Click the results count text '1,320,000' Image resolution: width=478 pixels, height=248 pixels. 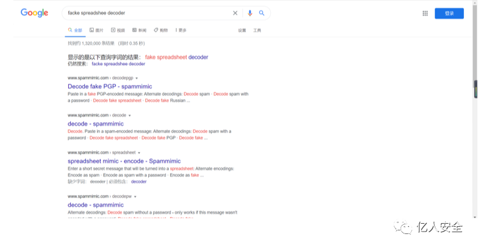pos(91,44)
